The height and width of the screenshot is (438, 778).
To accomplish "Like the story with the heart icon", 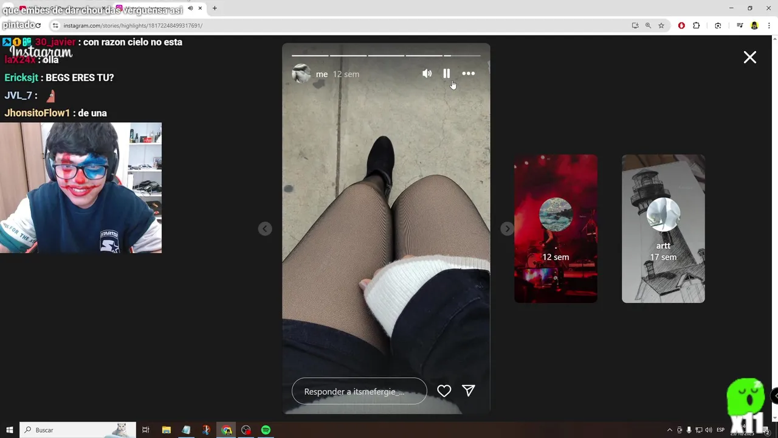I will [444, 391].
